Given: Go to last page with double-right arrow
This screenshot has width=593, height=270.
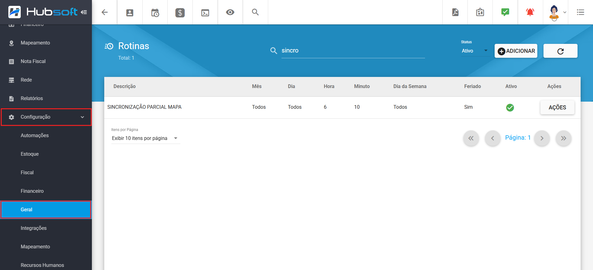Looking at the screenshot, I should tap(564, 138).
